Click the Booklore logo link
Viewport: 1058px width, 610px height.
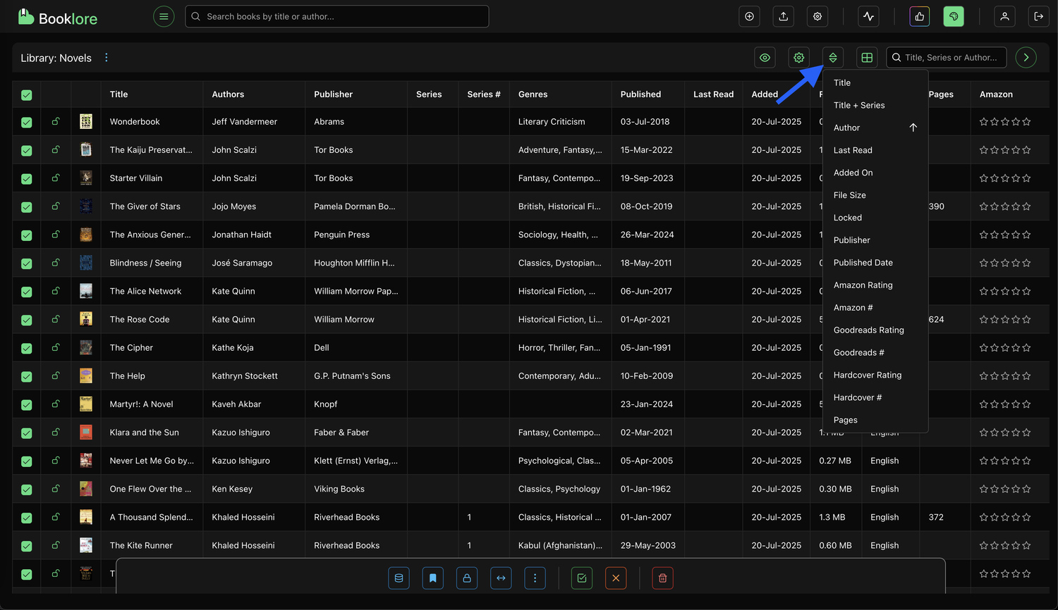coord(58,18)
